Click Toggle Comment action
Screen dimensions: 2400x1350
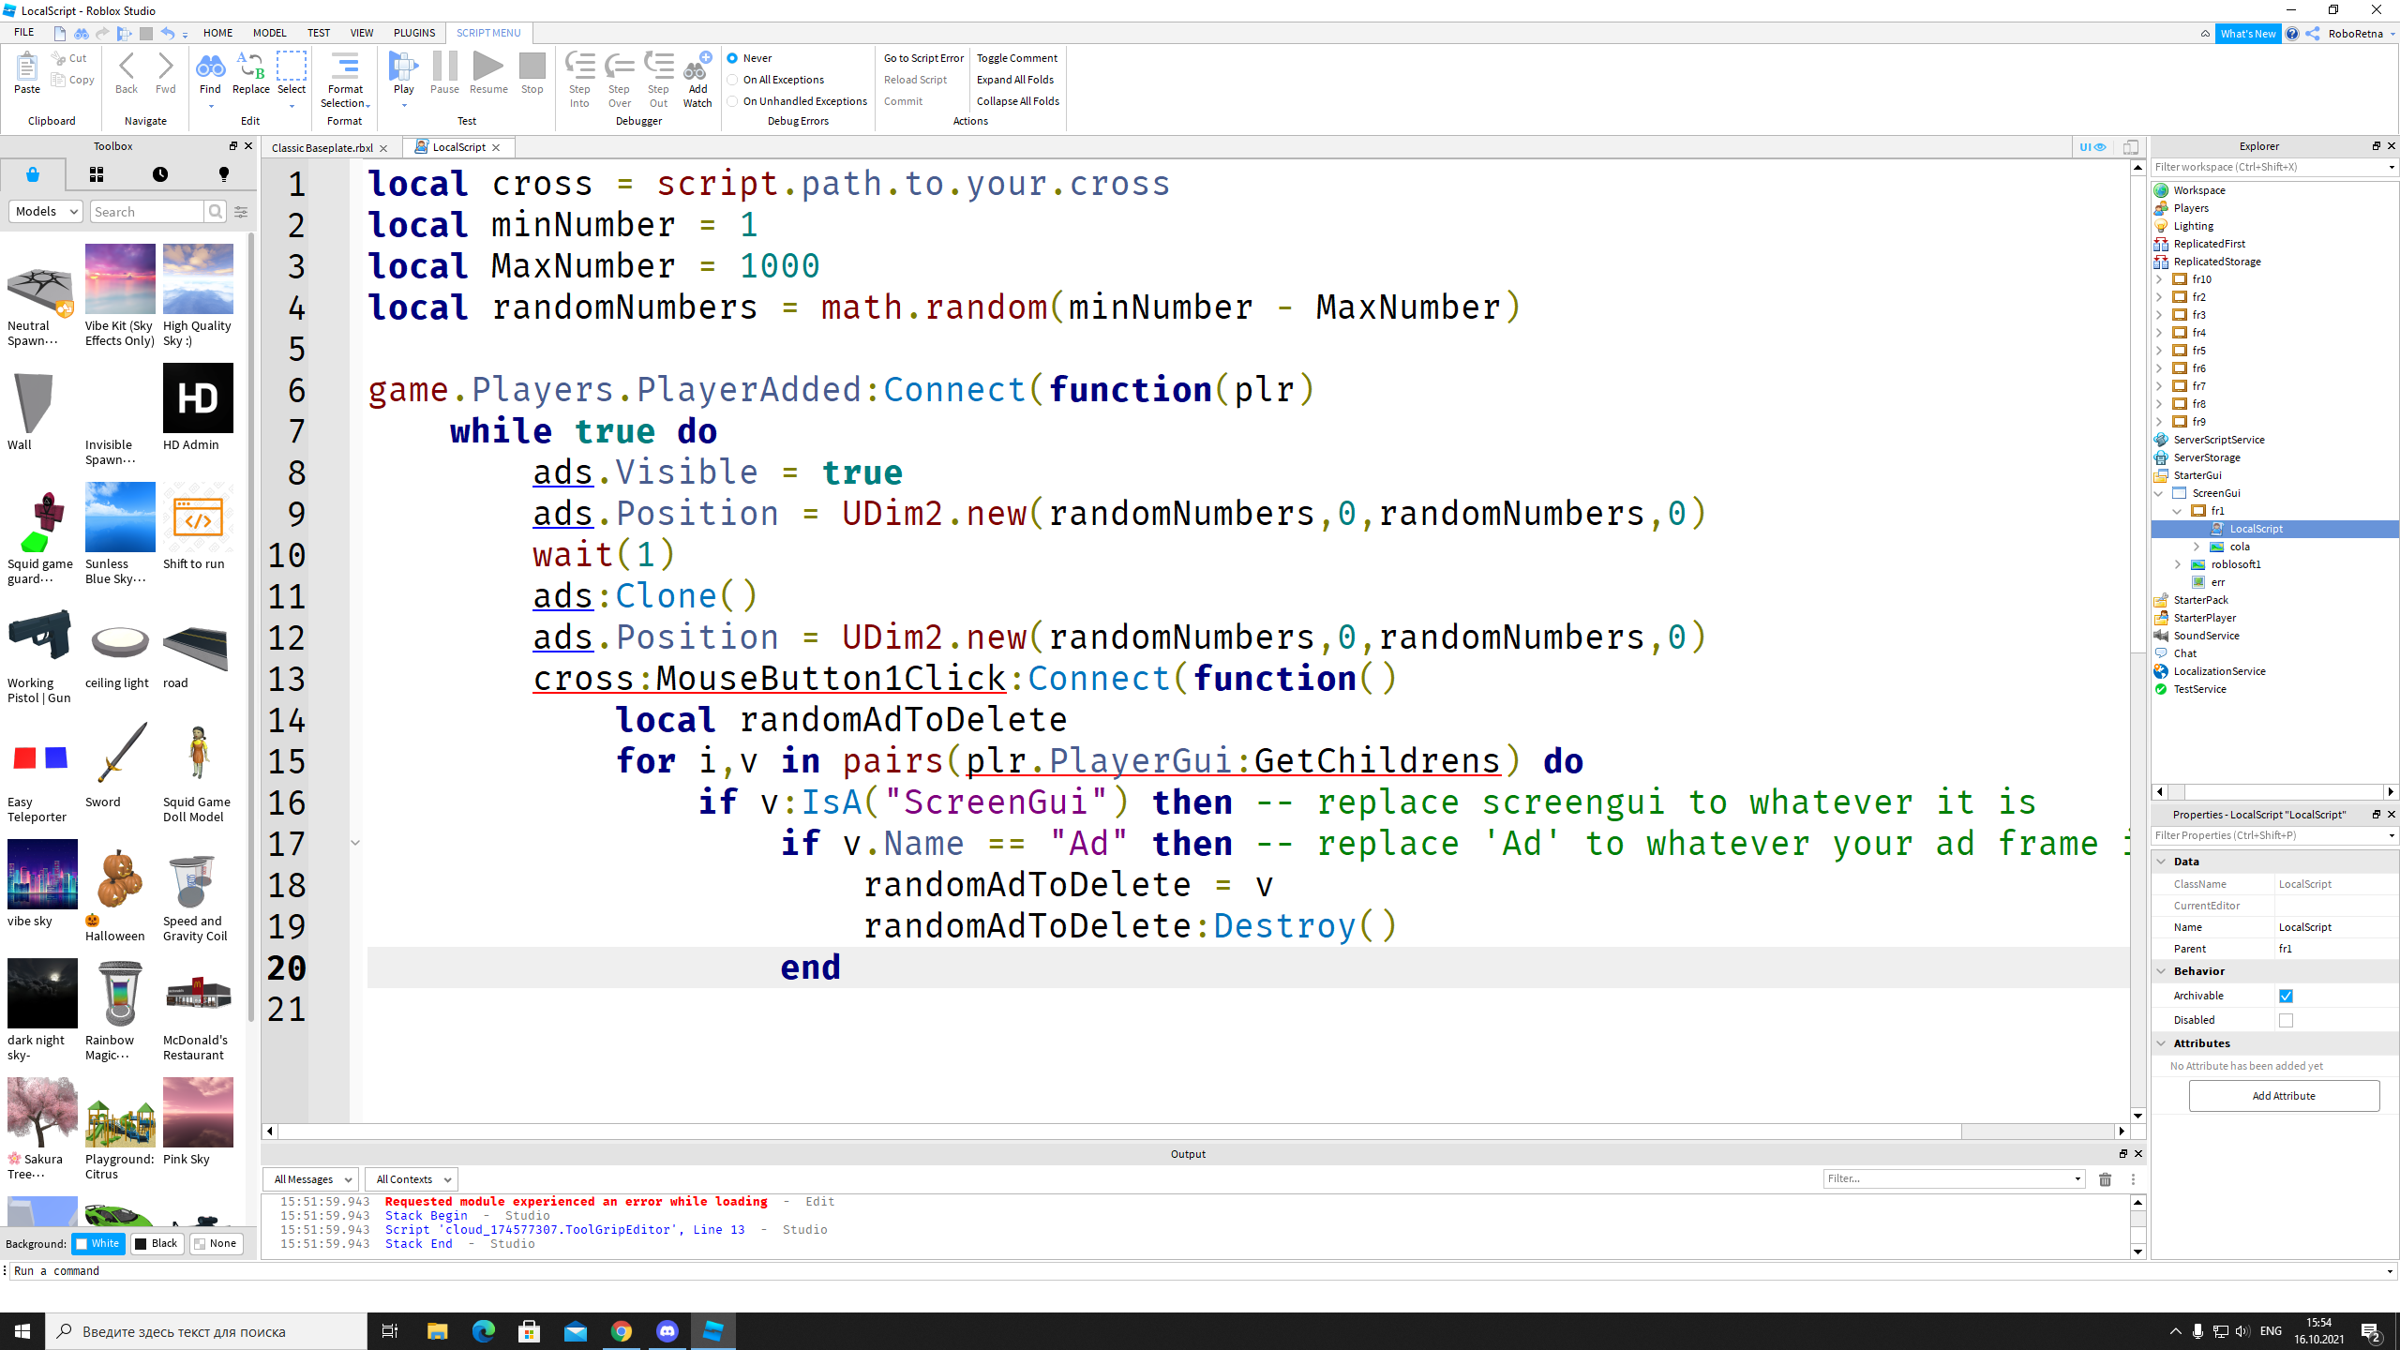point(1016,58)
